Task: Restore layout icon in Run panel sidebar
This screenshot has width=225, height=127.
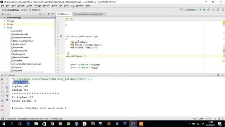Action: 2,101
